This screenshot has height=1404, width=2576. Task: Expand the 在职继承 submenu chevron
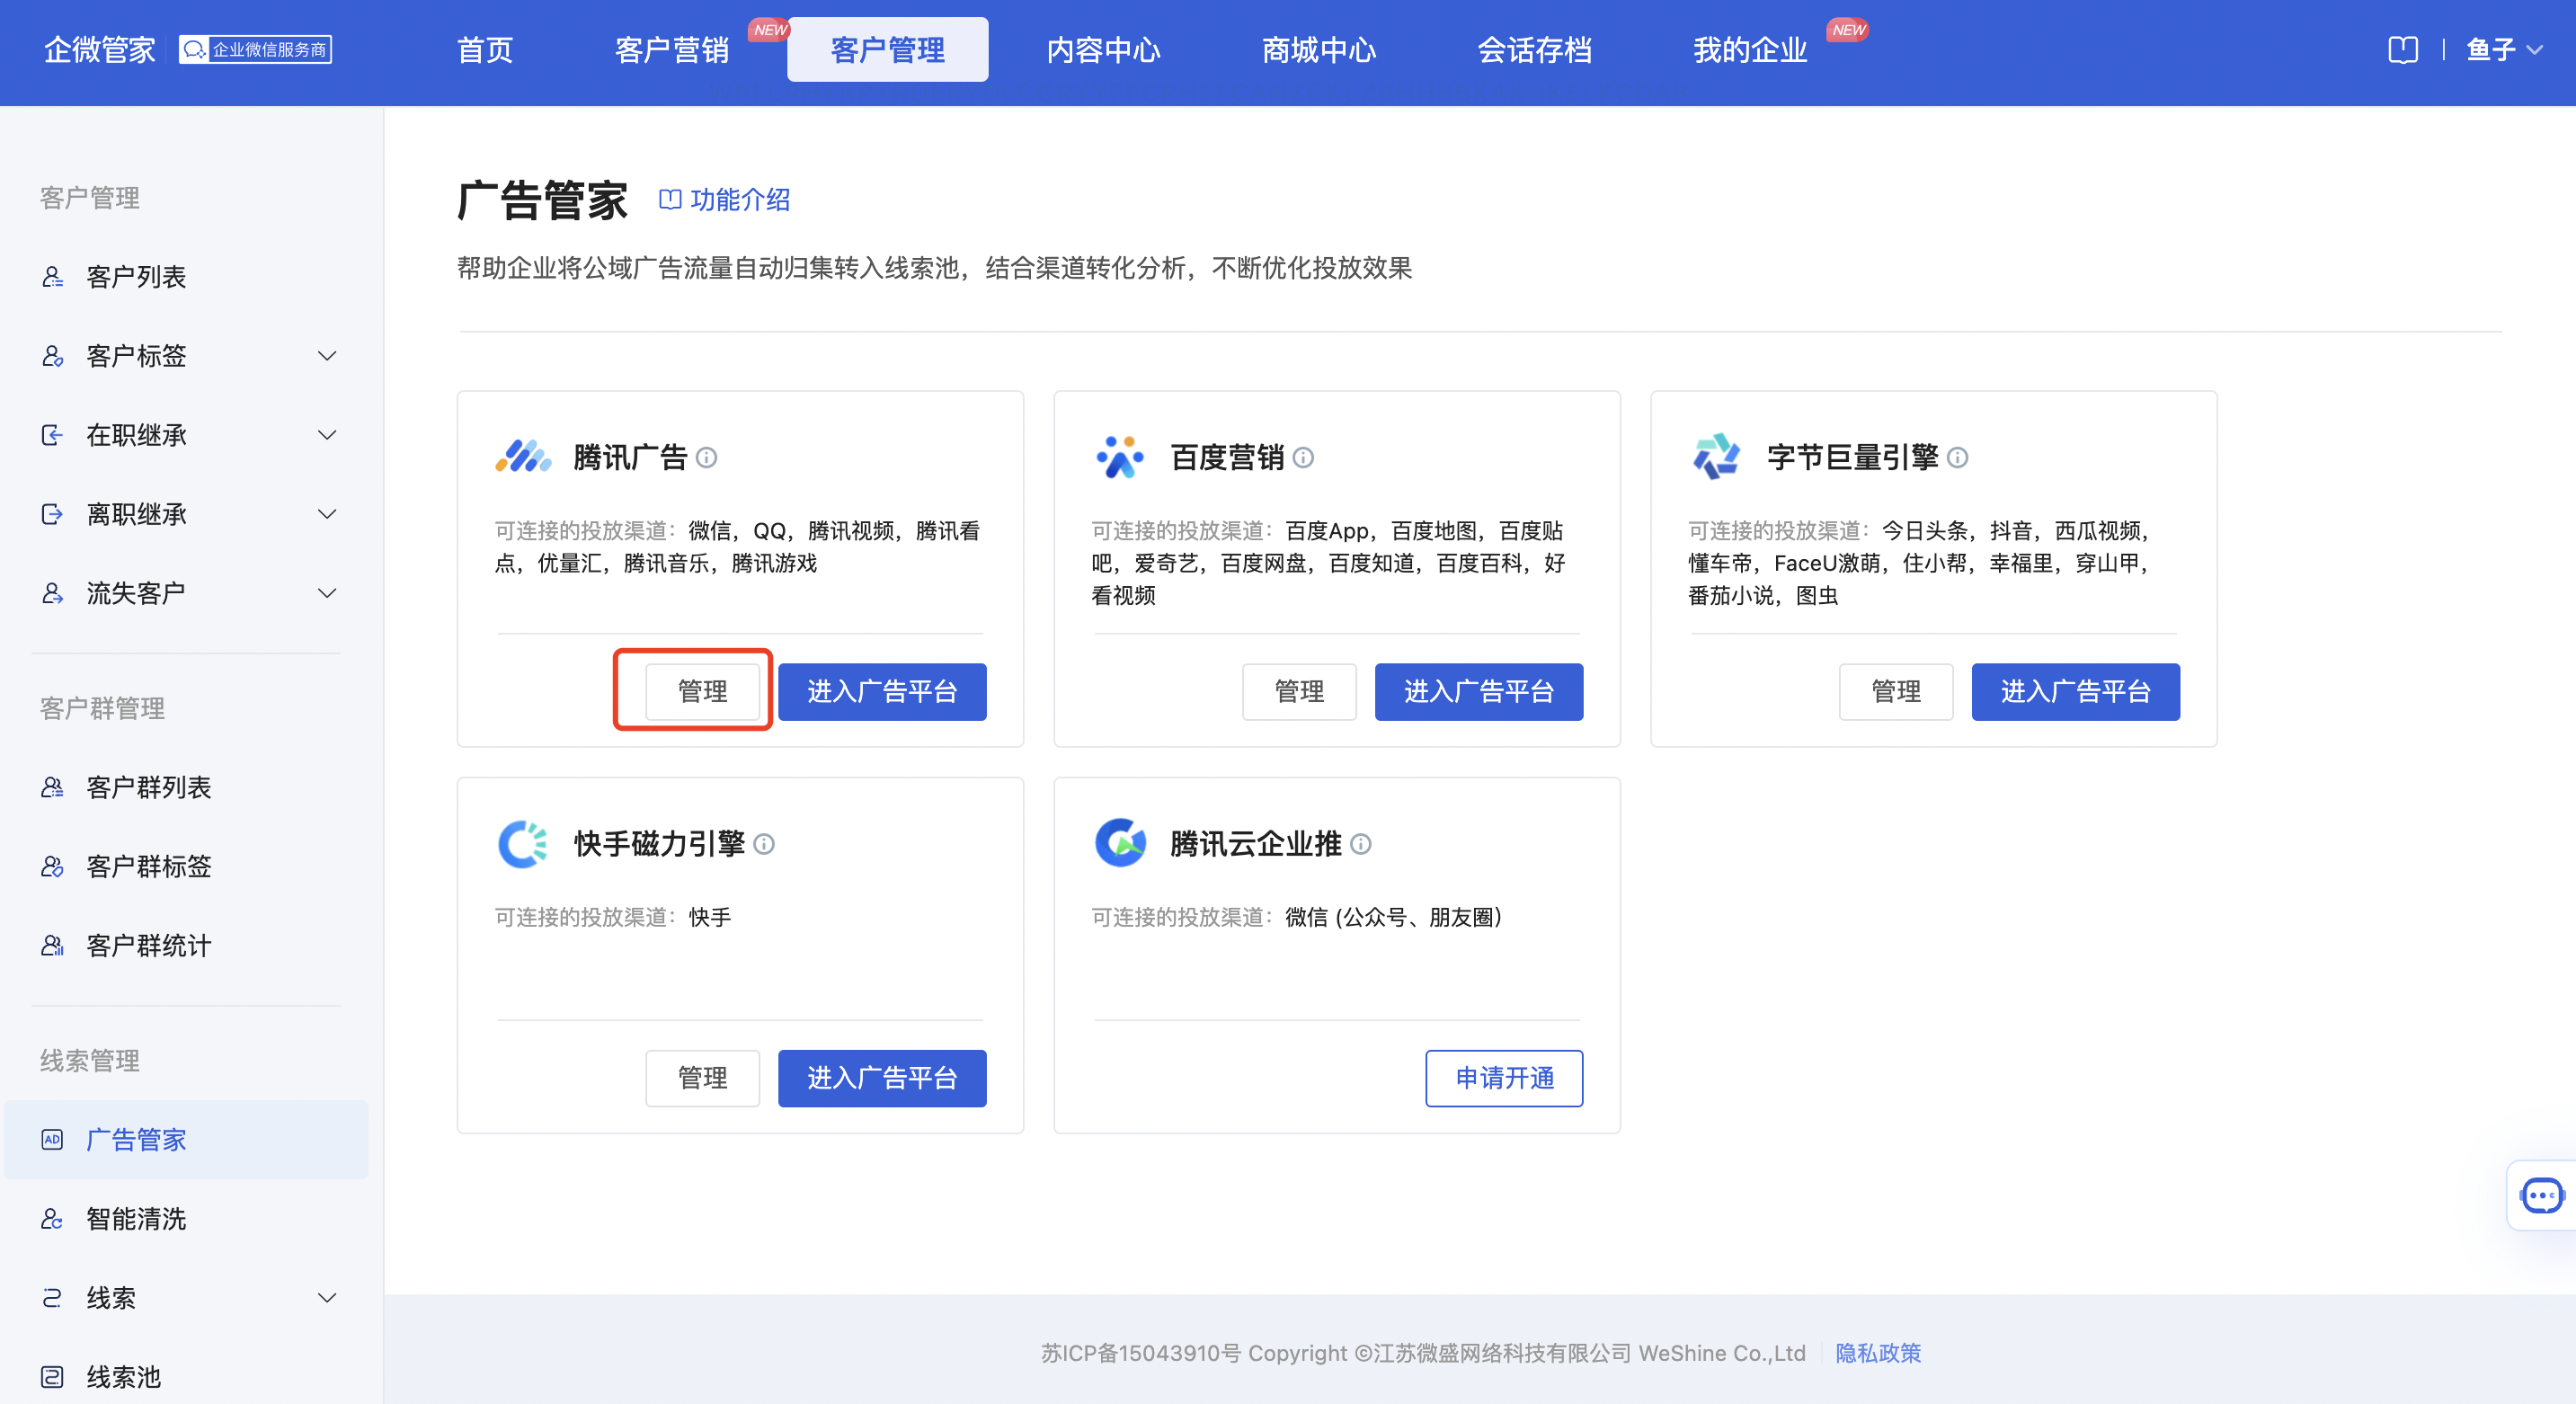[327, 435]
